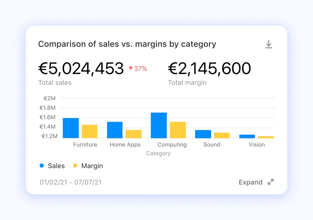The width and height of the screenshot is (313, 220).
Task: Select the Home Apps blue sales bar
Action: (115, 130)
